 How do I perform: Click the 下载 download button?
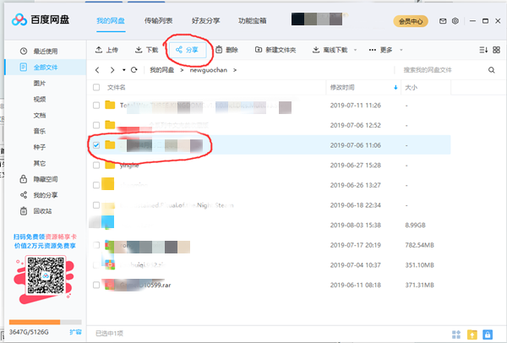[146, 50]
